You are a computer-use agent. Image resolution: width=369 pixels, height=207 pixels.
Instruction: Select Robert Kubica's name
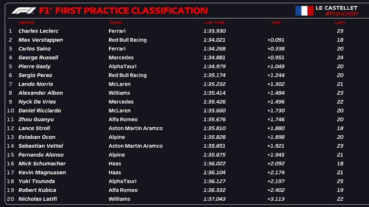pyautogui.click(x=37, y=190)
